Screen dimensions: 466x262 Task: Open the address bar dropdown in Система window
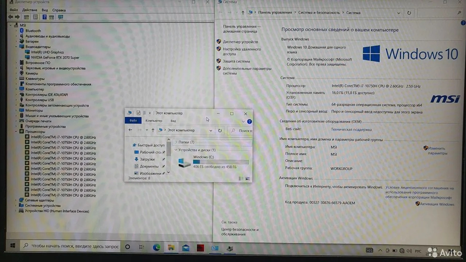[398, 13]
